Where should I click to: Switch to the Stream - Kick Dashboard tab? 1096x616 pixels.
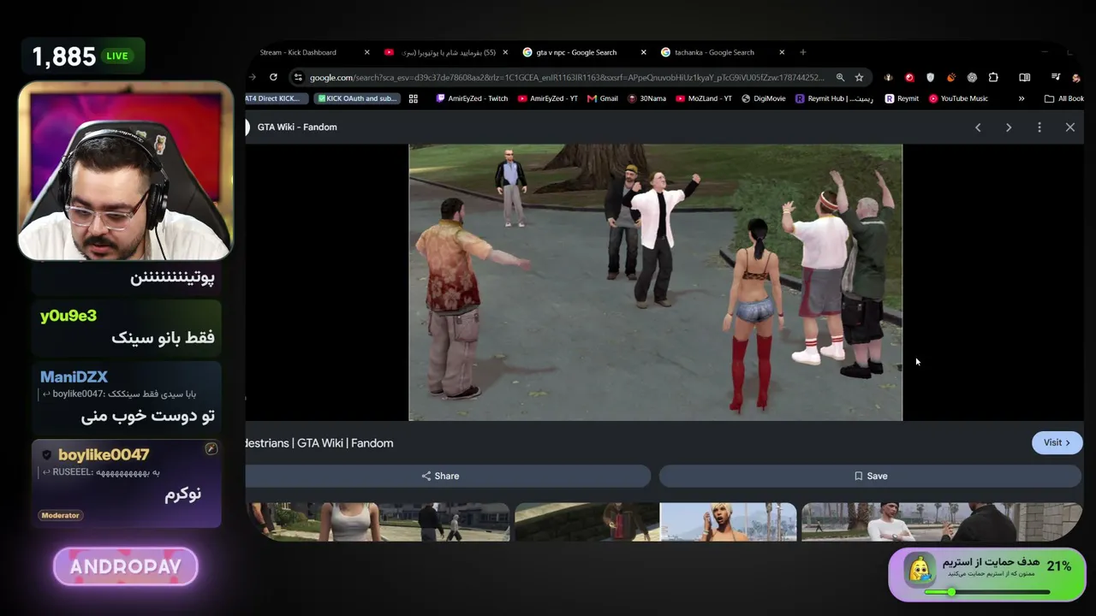(x=309, y=52)
